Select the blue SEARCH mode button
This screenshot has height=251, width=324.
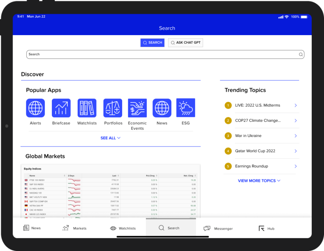152,43
